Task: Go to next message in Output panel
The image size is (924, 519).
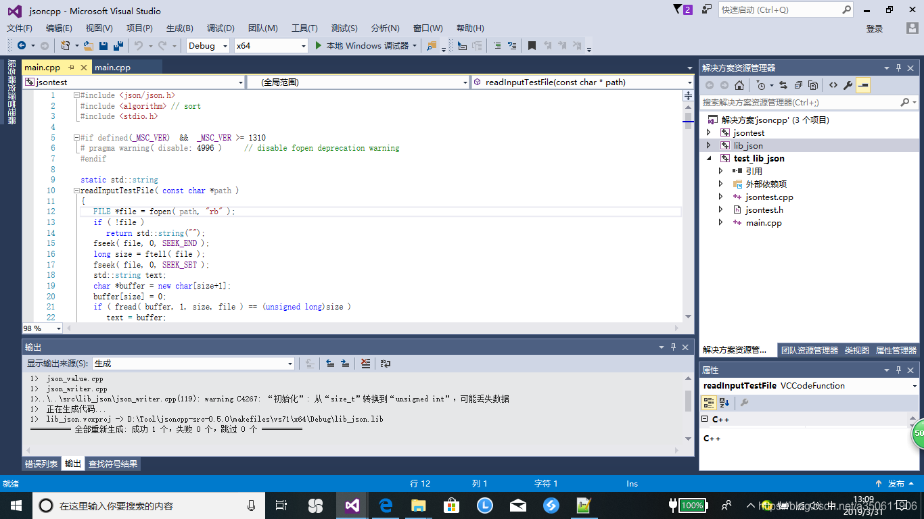Action: click(345, 364)
